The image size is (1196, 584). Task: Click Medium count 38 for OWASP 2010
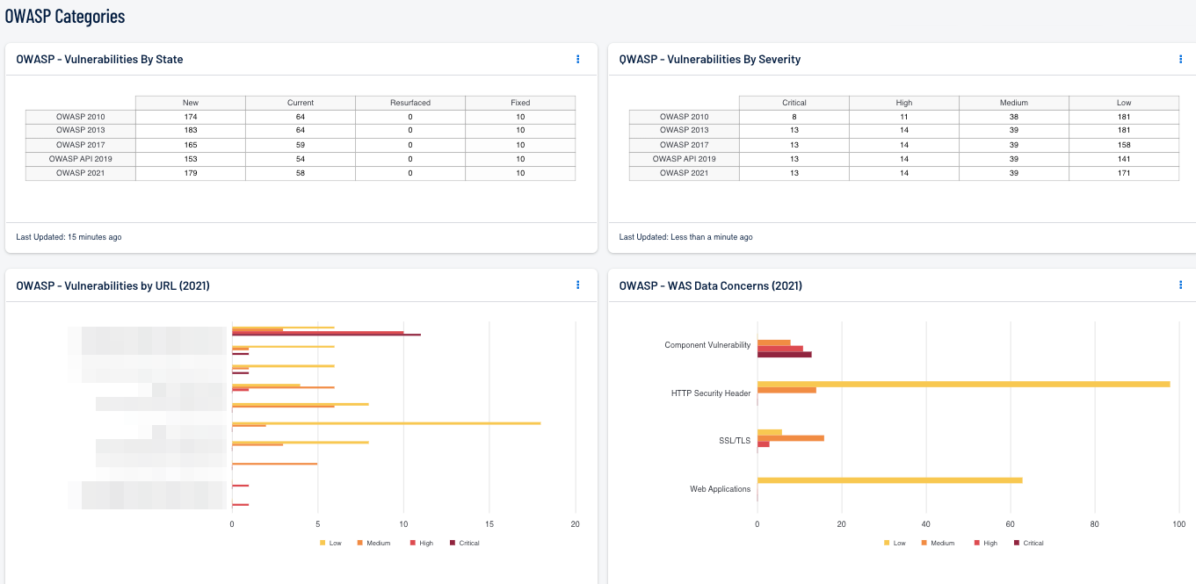pos(1014,117)
